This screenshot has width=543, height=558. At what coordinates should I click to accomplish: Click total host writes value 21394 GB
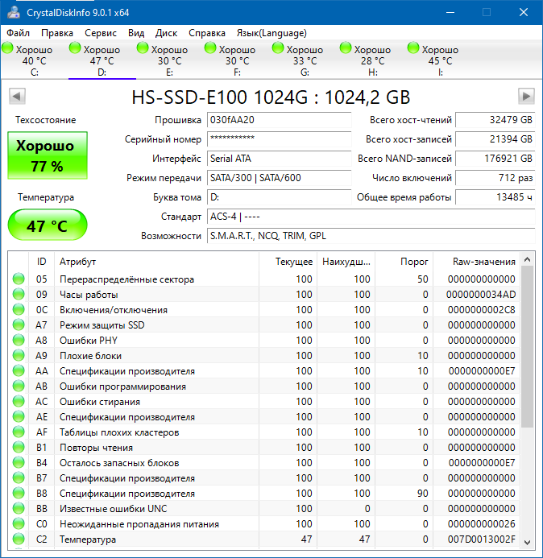495,139
